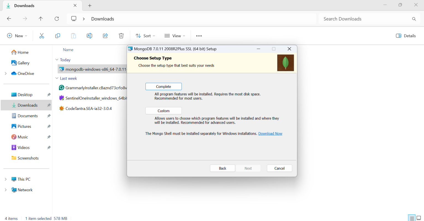Copy the selected file using toolbar icon
Screen dimensions: 424x221
click(x=58, y=36)
